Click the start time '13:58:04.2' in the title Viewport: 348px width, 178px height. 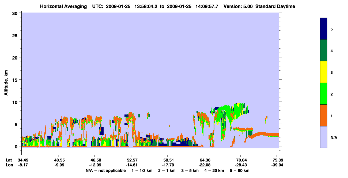146,6
